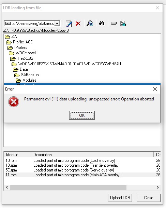Select the 5C.rpm Servo overlay row

point(82,170)
